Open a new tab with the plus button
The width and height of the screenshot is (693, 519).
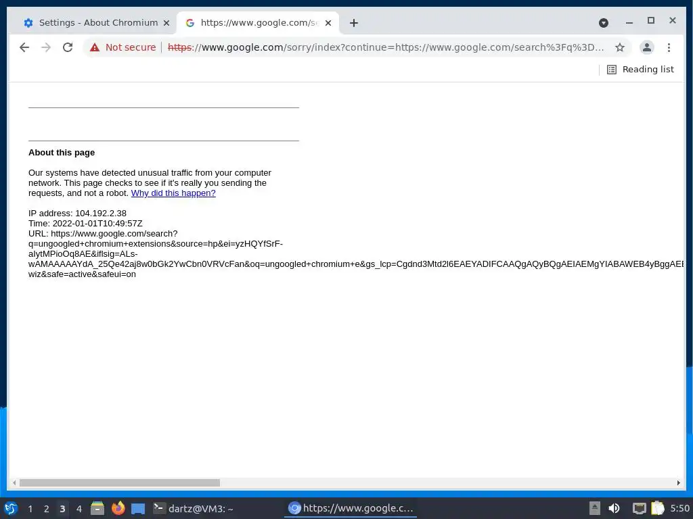[353, 23]
